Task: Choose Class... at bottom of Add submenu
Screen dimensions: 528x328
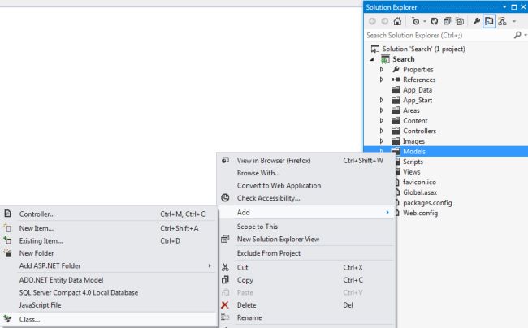Action: coord(108,319)
